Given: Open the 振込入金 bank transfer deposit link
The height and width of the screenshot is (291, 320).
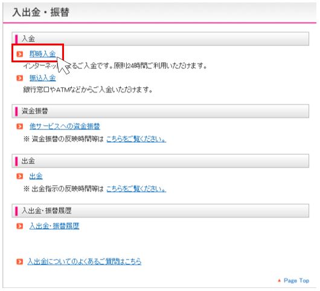Looking at the screenshot, I should coord(43,78).
